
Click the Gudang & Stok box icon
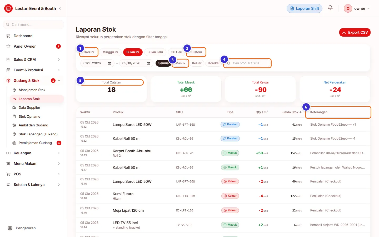pos(8,81)
